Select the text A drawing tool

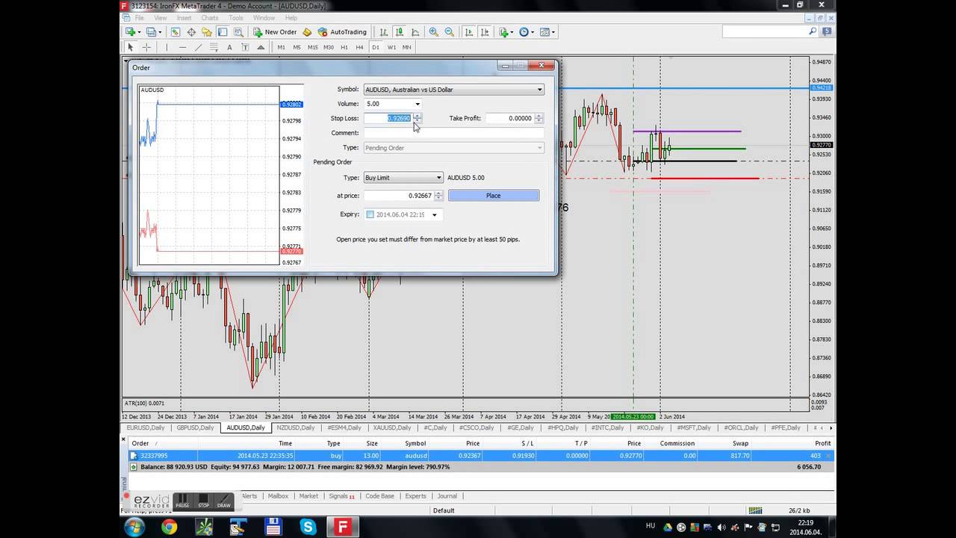click(229, 47)
